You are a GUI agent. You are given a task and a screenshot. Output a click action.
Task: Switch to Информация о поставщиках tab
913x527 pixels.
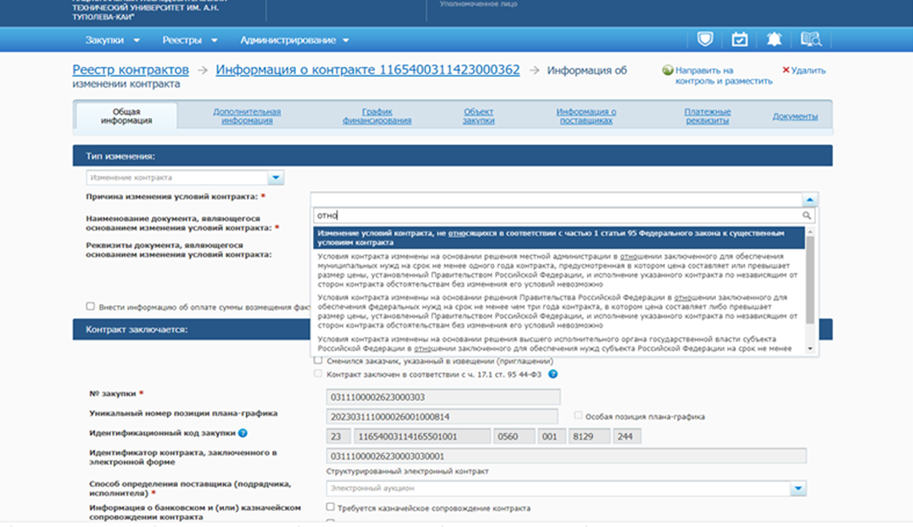pos(586,116)
